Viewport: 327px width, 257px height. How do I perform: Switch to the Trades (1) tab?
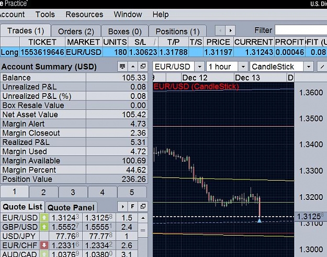tap(26, 31)
